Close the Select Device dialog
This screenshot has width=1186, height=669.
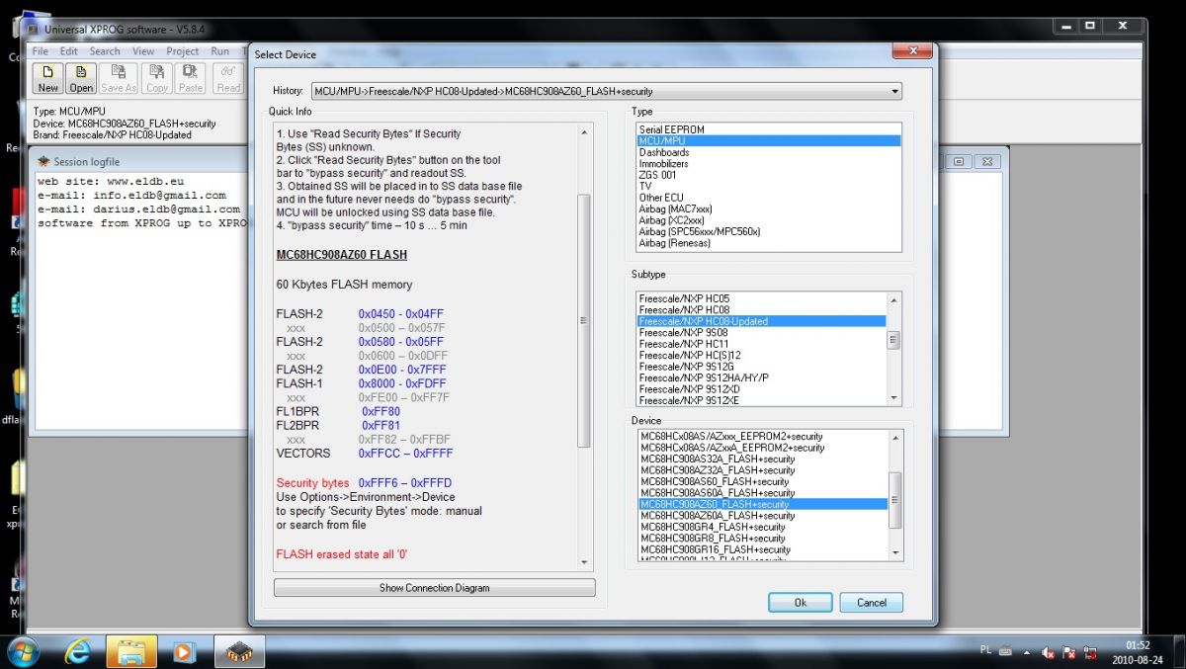[912, 49]
